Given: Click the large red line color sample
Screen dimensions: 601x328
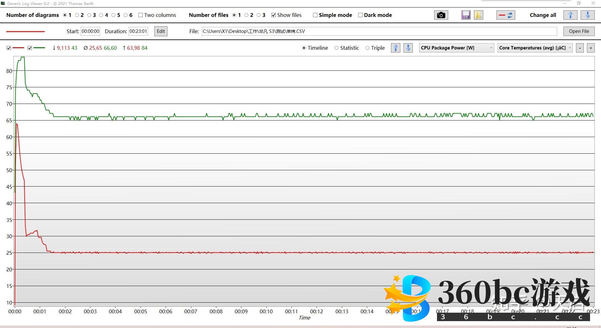Looking at the screenshot, I should (26, 31).
